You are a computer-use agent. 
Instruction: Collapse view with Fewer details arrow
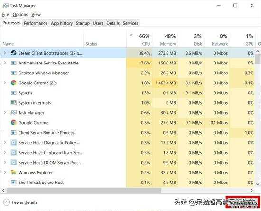click(x=6, y=202)
